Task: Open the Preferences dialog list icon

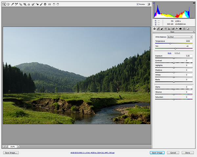Action: (50, 4)
